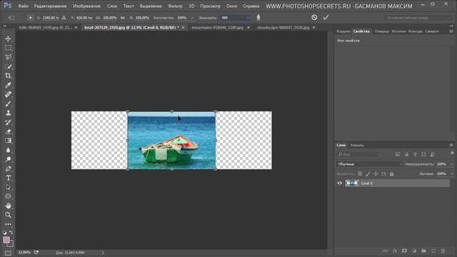Switch to the mountains-958448 document tab

217,27
